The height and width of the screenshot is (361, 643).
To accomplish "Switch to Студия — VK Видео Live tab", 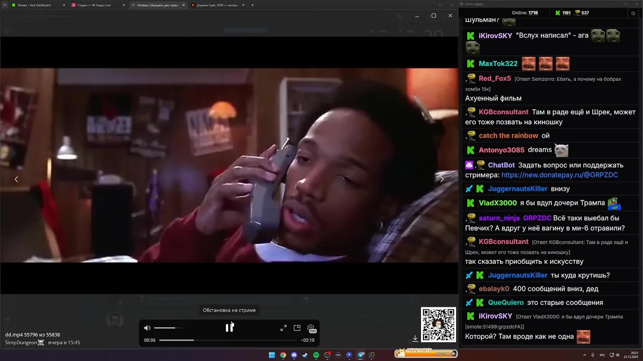I will (x=97, y=5).
